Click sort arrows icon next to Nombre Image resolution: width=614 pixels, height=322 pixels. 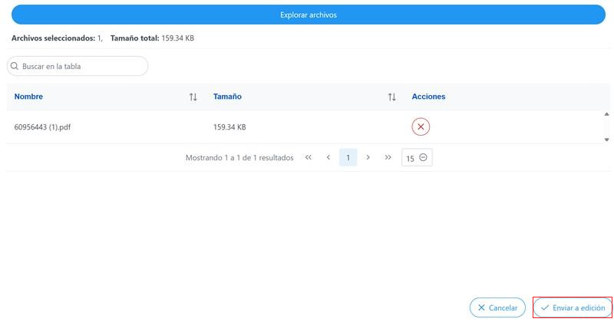[193, 97]
